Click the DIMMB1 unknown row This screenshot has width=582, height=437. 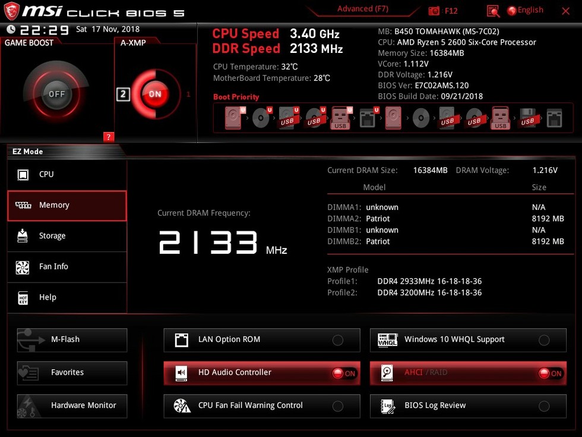(445, 230)
